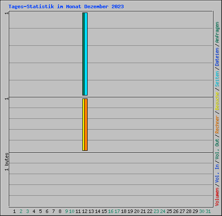The image size is (222, 216).
Task: Click the dark green Anfragen bar
Action: pos(83,54)
